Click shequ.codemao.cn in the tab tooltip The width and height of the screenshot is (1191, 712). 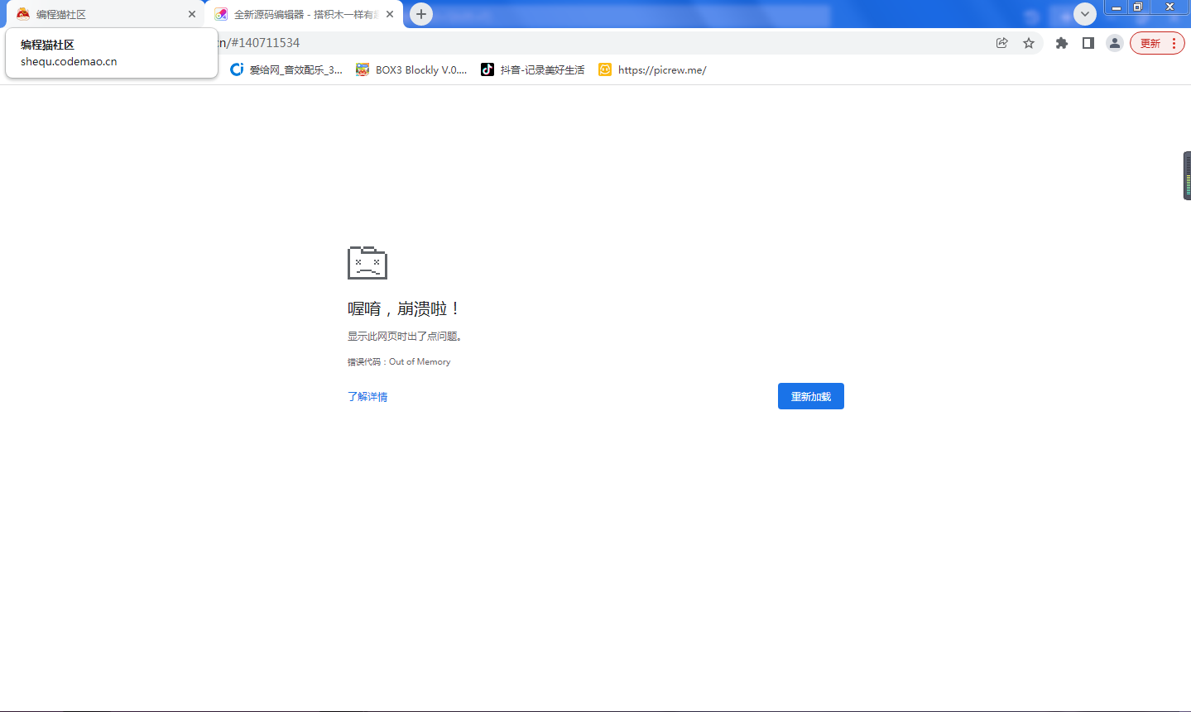[69, 61]
